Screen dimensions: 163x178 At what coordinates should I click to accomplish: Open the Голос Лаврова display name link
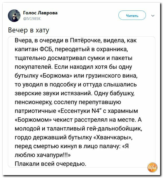tap(40, 13)
